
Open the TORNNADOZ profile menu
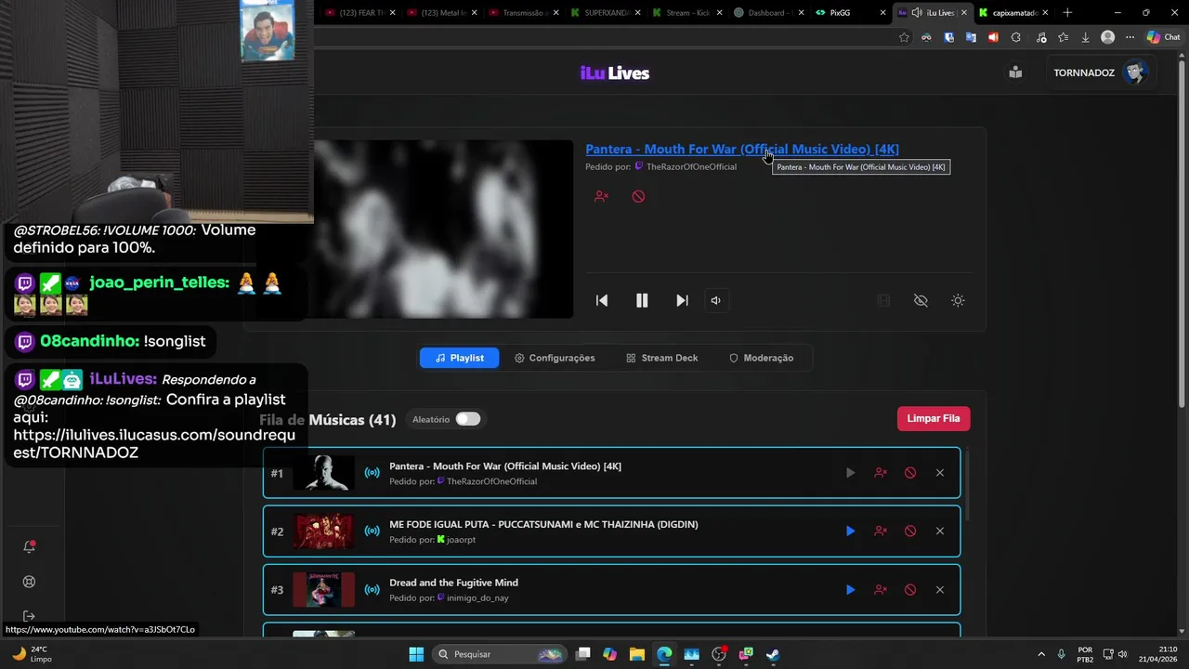(1101, 72)
